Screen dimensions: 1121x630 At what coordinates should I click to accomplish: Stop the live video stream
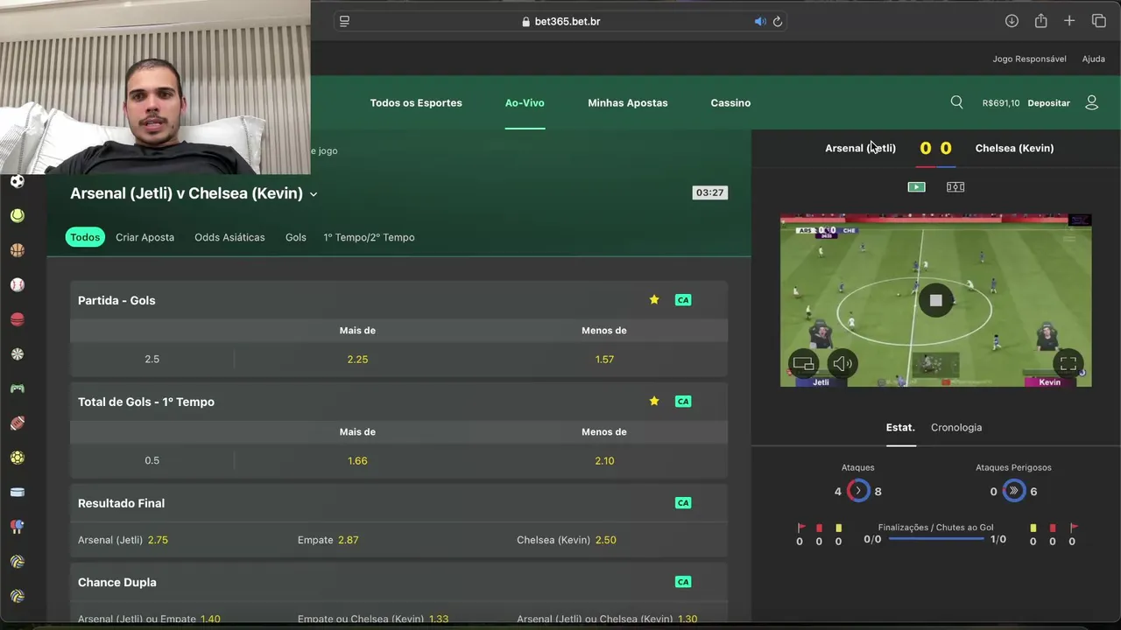pyautogui.click(x=935, y=300)
